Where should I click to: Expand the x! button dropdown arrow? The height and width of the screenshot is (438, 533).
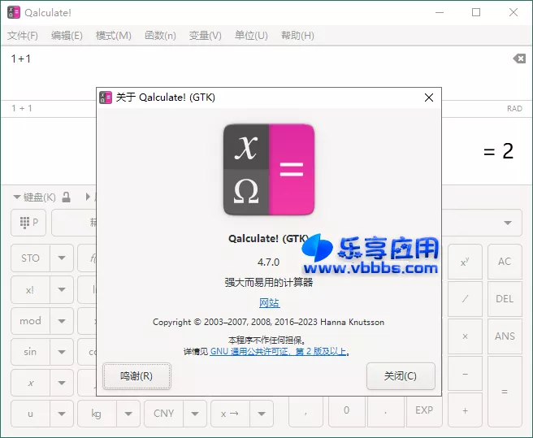[62, 290]
